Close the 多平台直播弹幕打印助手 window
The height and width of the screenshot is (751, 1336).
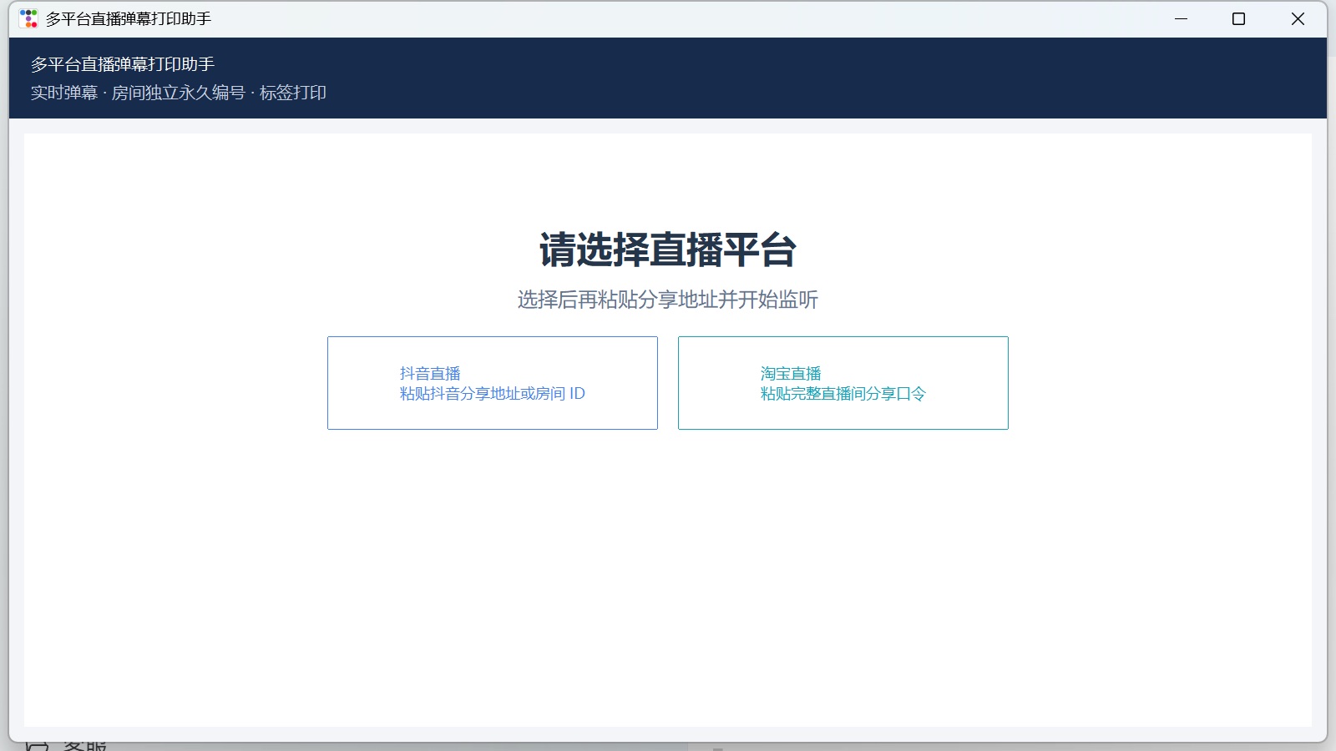click(1298, 18)
